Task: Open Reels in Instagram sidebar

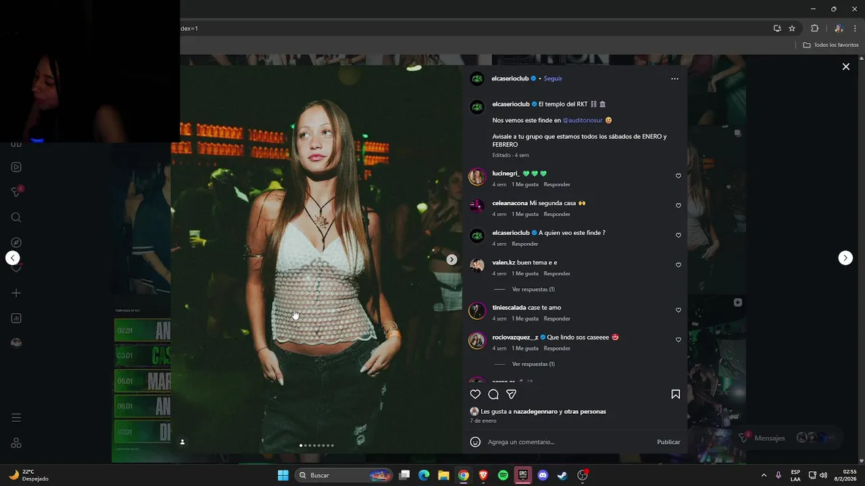Action: (x=16, y=167)
